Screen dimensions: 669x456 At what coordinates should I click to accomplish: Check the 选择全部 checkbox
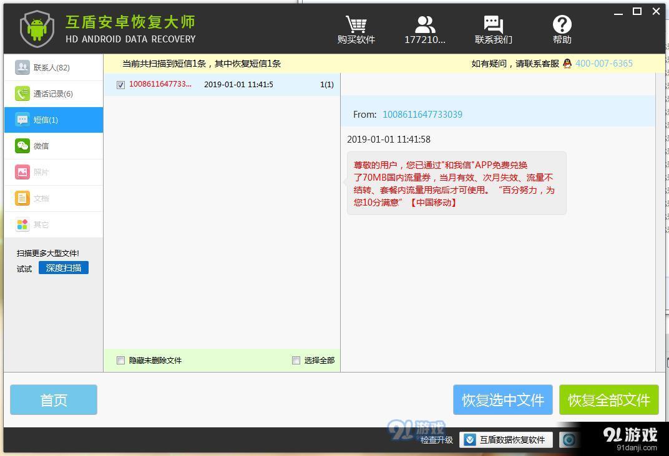[296, 361]
